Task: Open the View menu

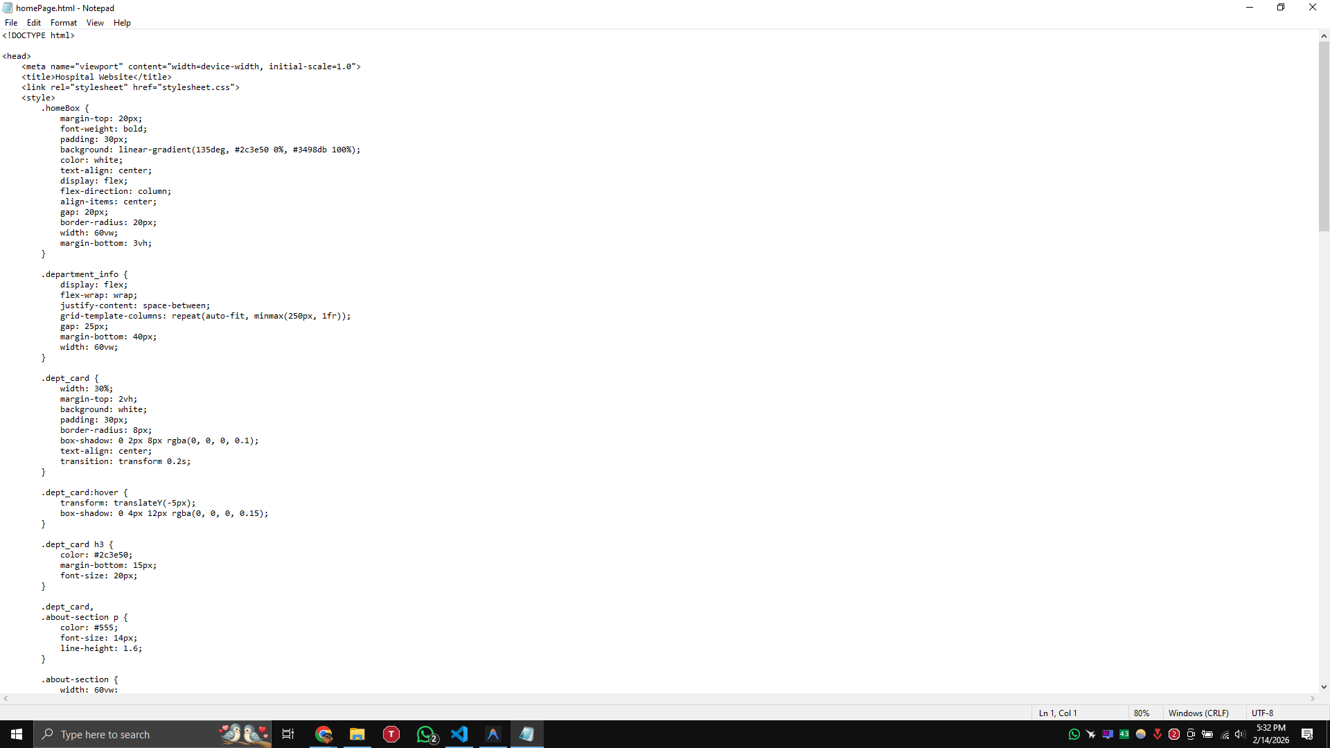Action: (95, 22)
